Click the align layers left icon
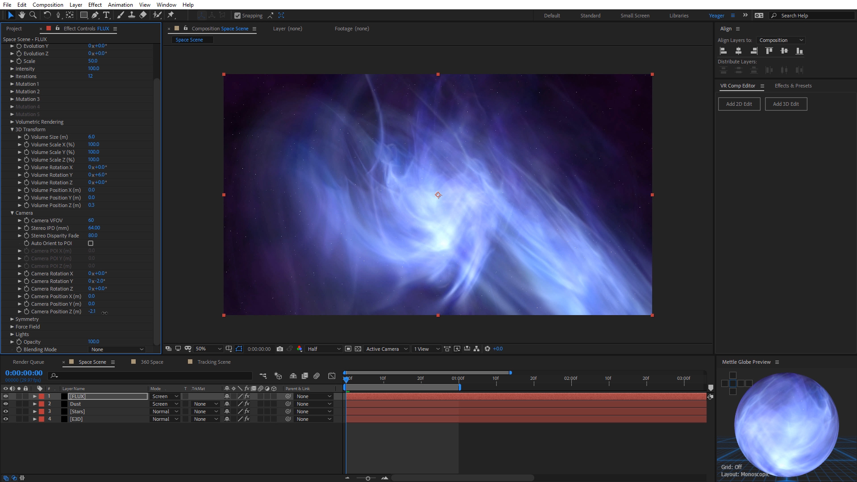The image size is (857, 482). click(724, 51)
